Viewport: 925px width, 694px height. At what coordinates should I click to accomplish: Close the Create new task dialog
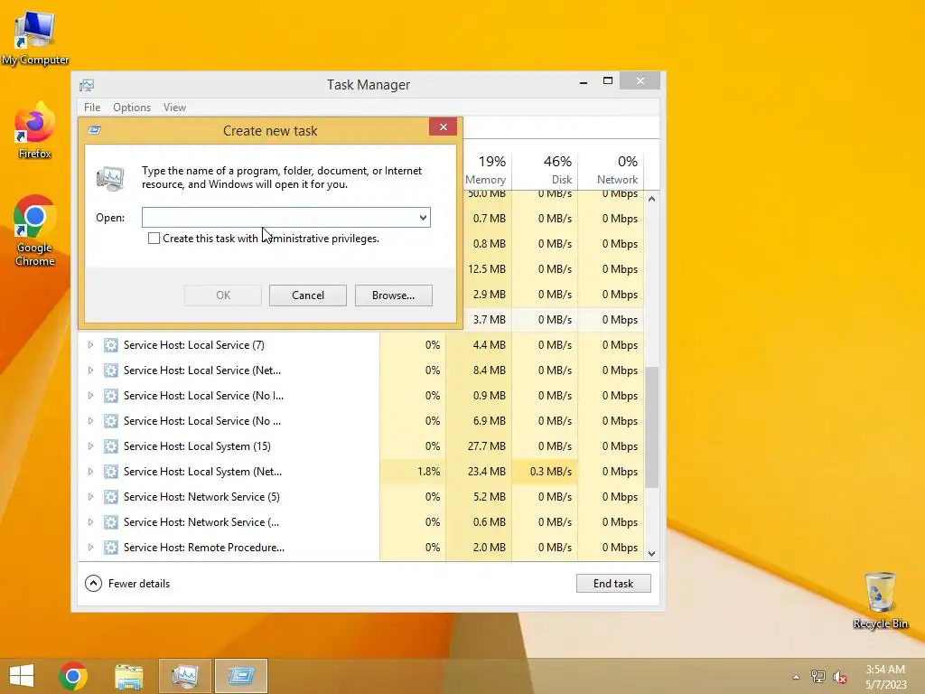coord(443,127)
